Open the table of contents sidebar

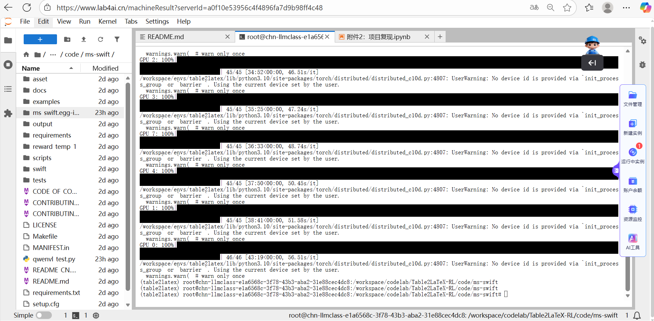point(8,89)
